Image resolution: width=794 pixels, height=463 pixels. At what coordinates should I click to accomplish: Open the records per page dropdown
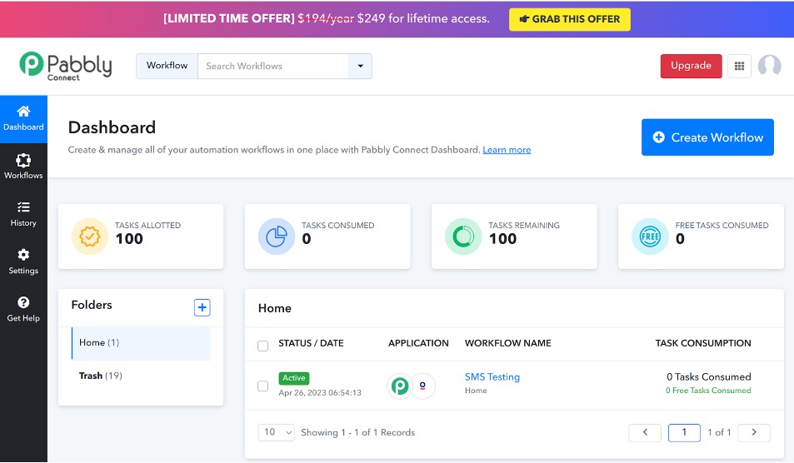click(277, 432)
